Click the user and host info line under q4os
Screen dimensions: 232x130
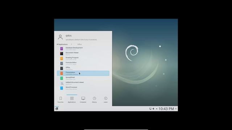[81, 40]
